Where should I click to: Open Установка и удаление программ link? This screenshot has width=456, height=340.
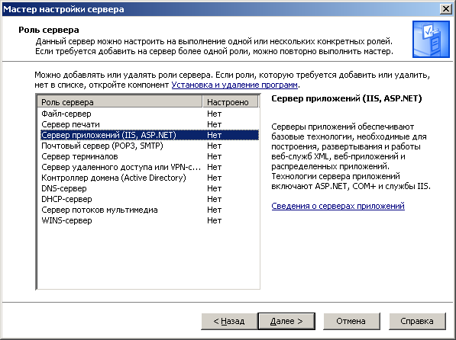click(234, 85)
